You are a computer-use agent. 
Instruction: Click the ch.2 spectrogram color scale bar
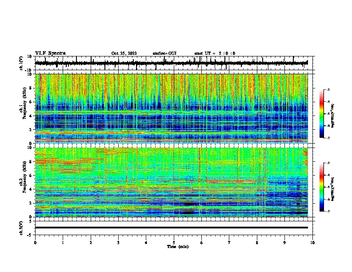(322, 187)
